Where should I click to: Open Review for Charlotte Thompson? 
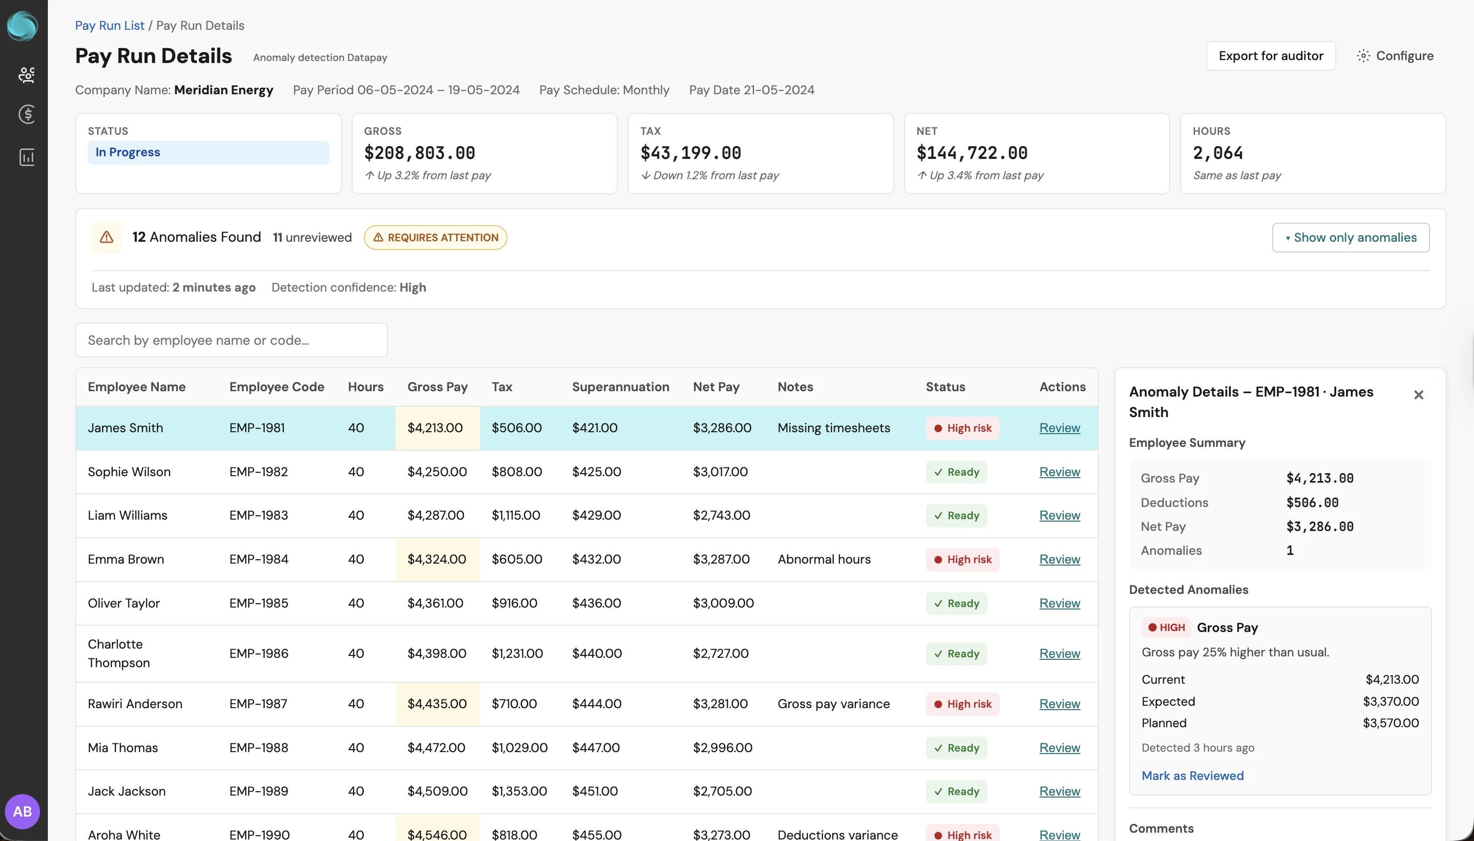pos(1059,653)
